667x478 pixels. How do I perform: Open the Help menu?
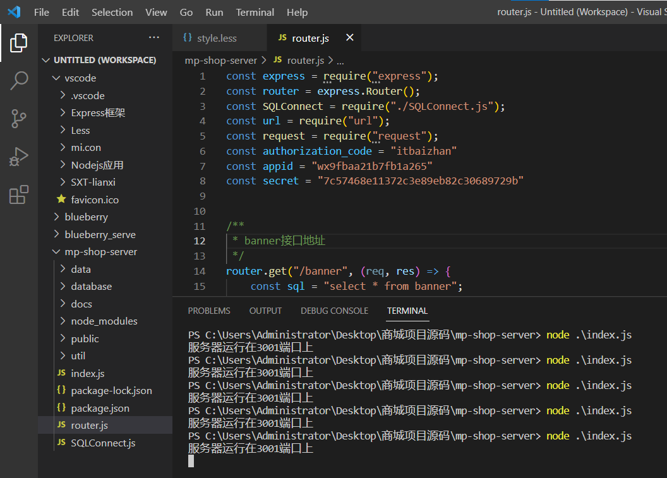click(x=297, y=13)
